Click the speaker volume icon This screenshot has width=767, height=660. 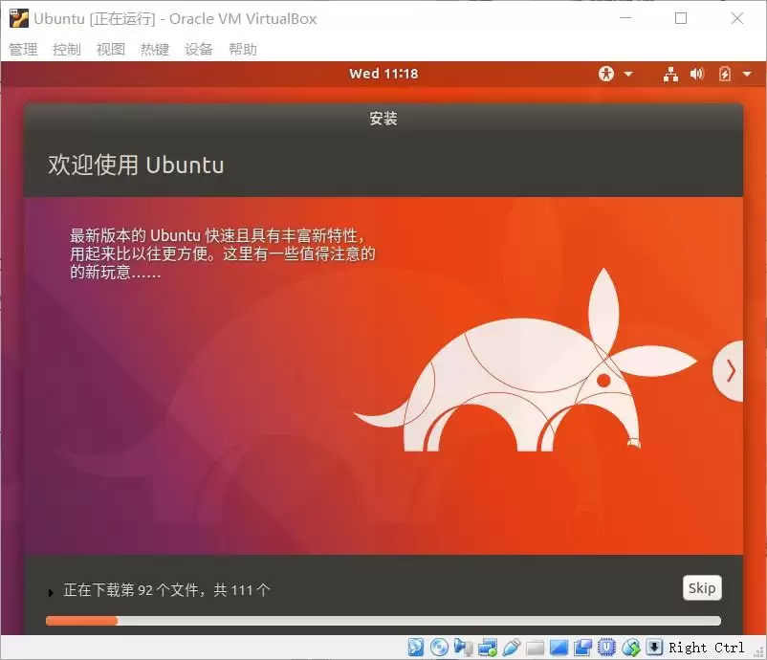697,74
